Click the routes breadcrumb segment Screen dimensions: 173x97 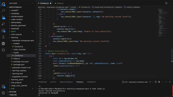pyautogui.click(x=73, y=7)
